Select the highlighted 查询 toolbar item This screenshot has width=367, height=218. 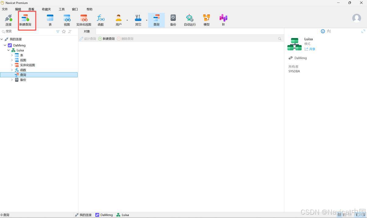pos(156,20)
